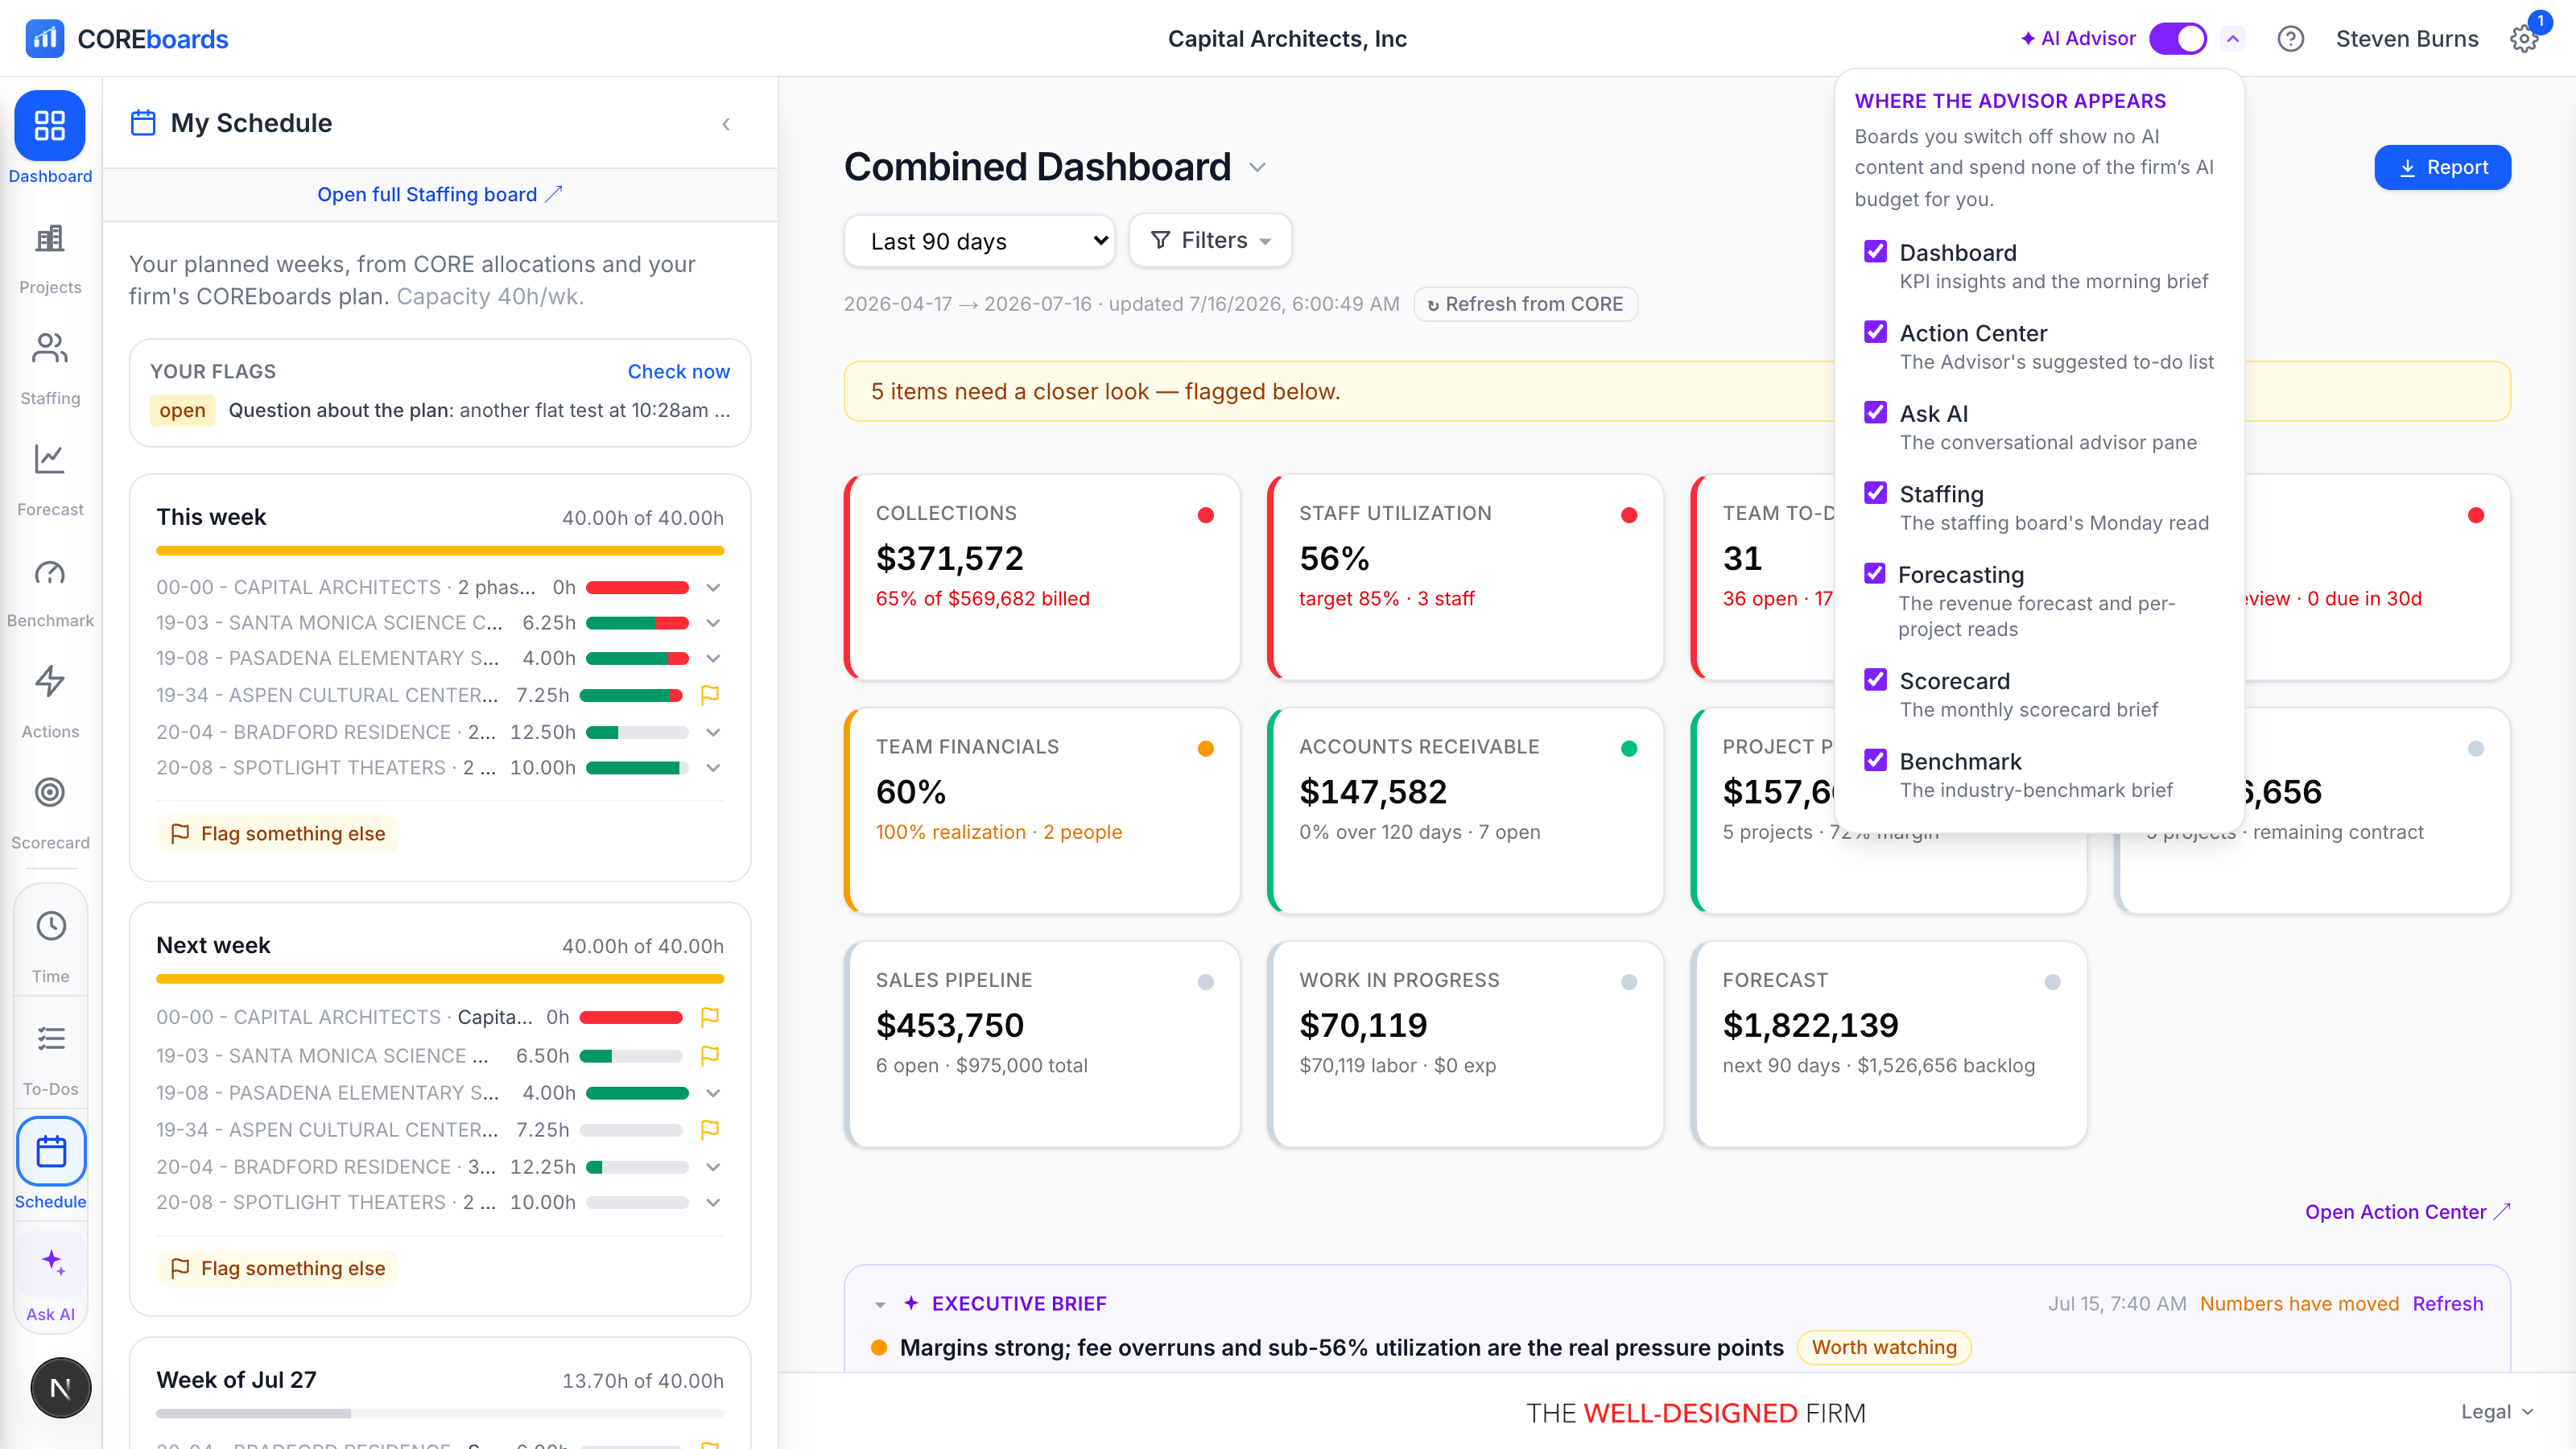This screenshot has width=2576, height=1449.
Task: Flag the Aspen Cultural Center row this week
Action: (x=710, y=695)
